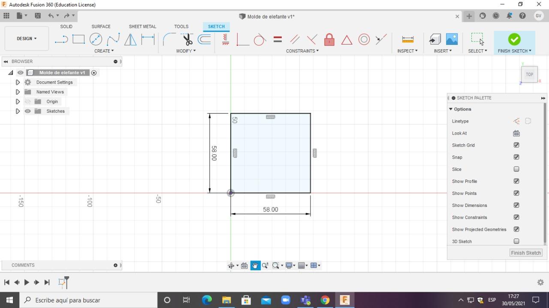The image size is (549, 308).
Task: Expand the Named Views node
Action: (x=18, y=92)
